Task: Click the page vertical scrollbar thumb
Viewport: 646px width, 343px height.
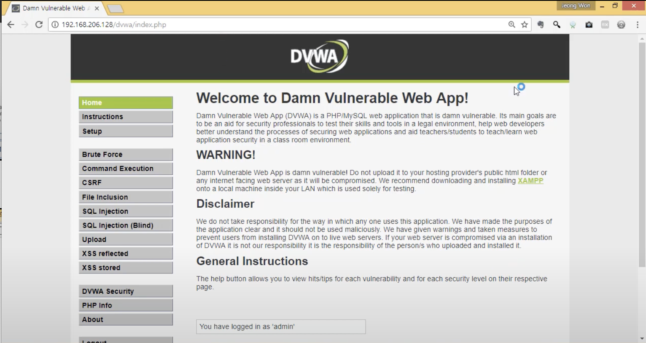Action: 642,154
